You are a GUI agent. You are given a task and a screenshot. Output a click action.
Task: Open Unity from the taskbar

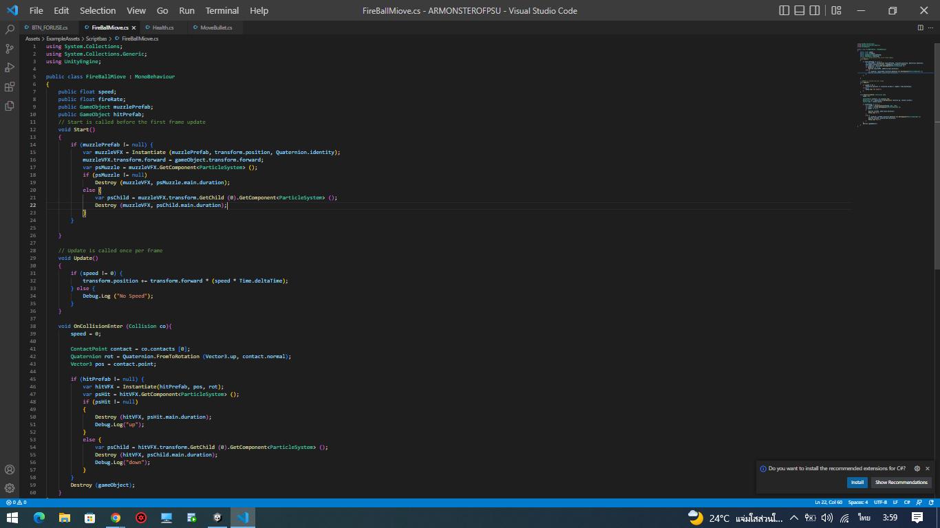[x=217, y=518]
